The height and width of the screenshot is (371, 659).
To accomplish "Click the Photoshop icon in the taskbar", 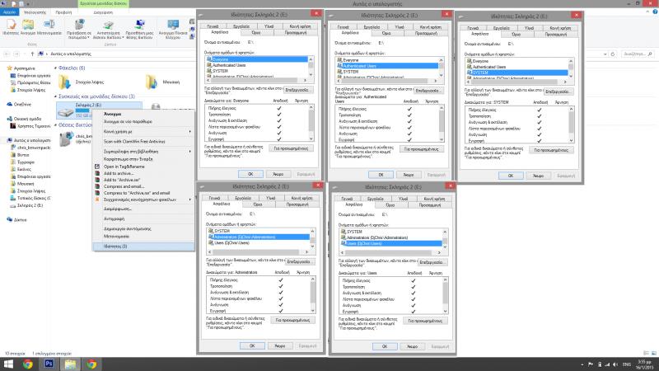I will pyautogui.click(x=49, y=363).
